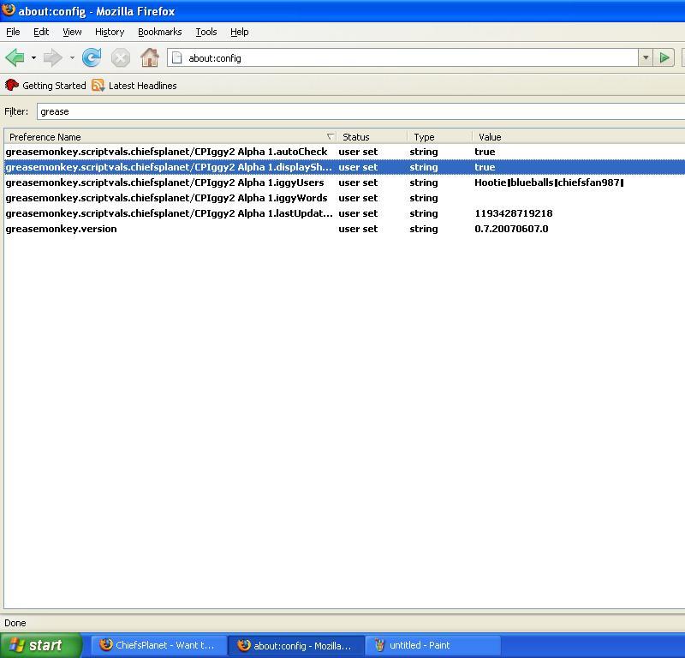This screenshot has height=658, width=685.
Task: Sort by Status column header
Action: point(372,137)
